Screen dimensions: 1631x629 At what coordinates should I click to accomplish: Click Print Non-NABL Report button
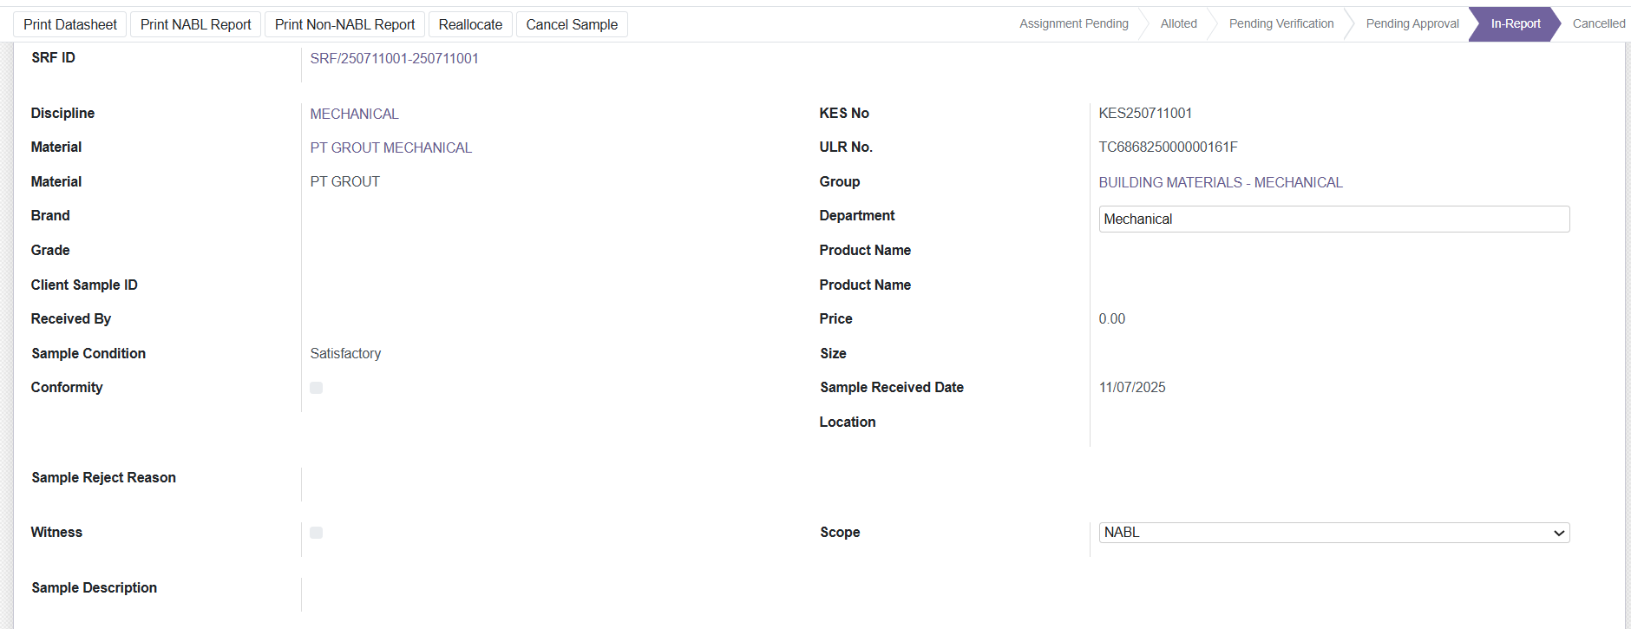point(344,24)
